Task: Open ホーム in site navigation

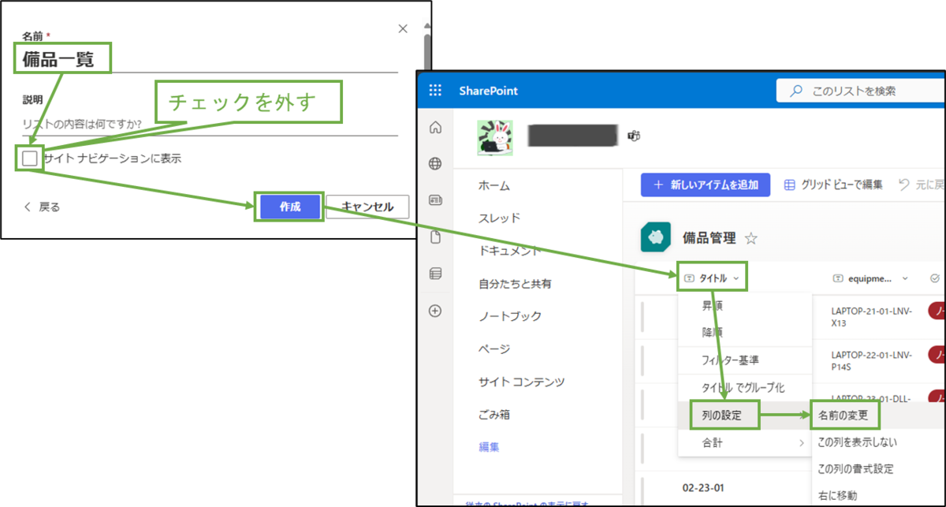Action: click(x=494, y=186)
